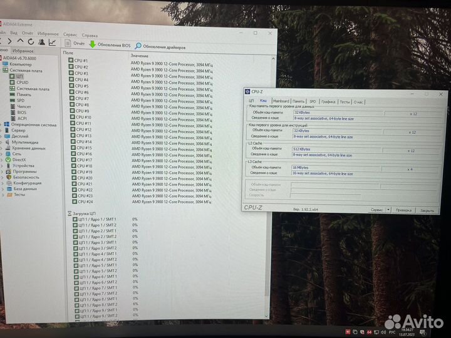Select Устройства in the AIDA64 tree
The image size is (451, 338).
(x=23, y=165)
